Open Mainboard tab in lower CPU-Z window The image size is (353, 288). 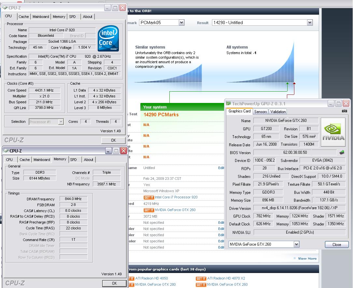point(42,160)
